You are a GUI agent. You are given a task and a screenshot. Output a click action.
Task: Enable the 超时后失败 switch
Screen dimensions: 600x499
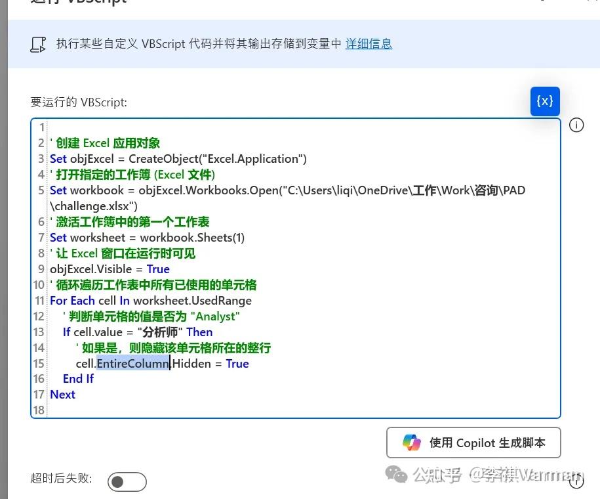[x=127, y=481]
